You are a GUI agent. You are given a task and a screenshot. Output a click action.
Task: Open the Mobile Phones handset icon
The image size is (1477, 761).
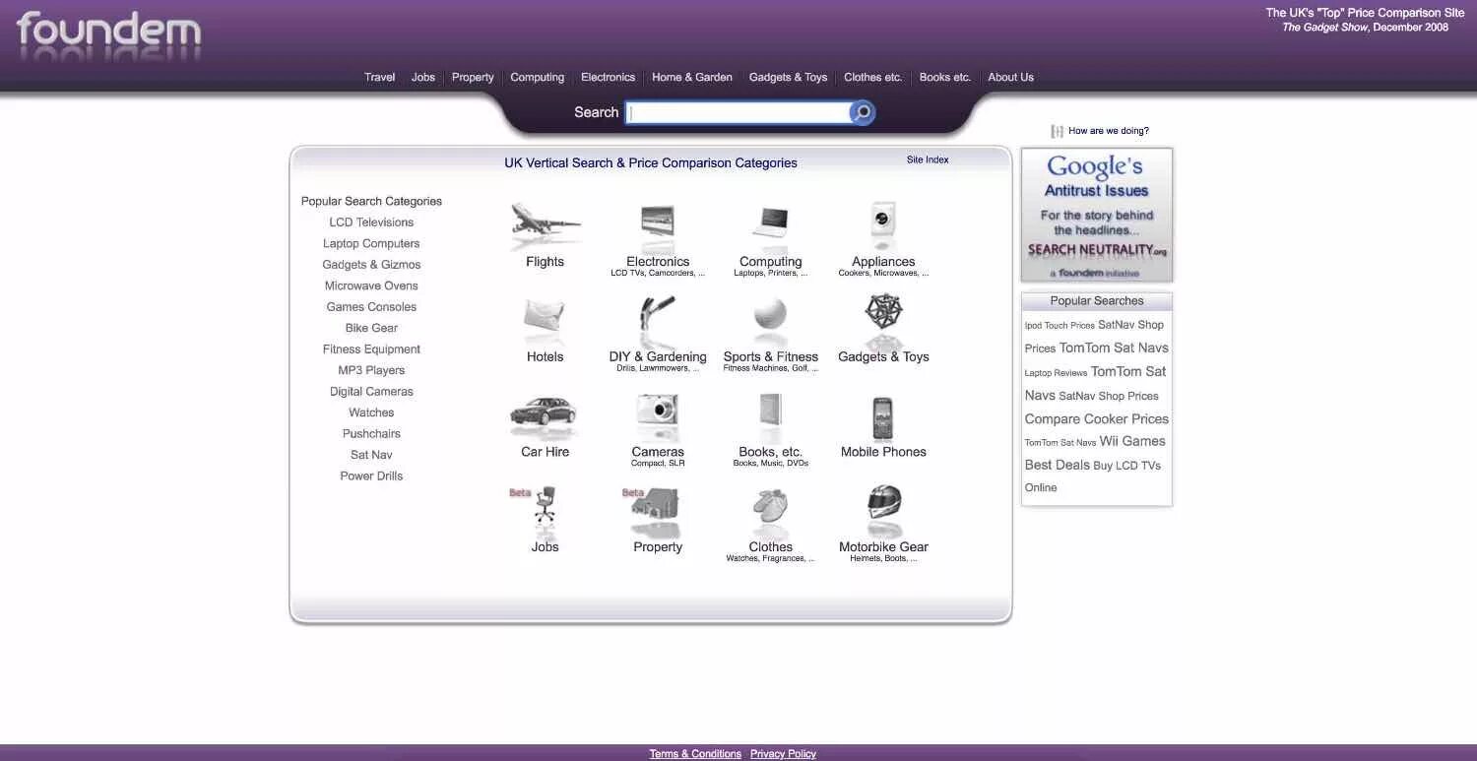[882, 419]
